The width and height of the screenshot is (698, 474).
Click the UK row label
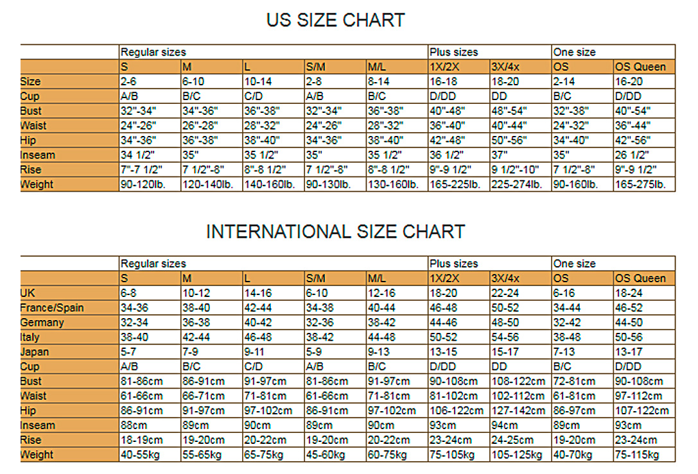point(28,293)
